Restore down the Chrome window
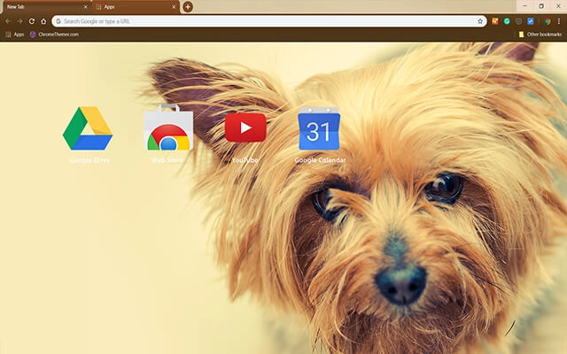 click(x=541, y=6)
